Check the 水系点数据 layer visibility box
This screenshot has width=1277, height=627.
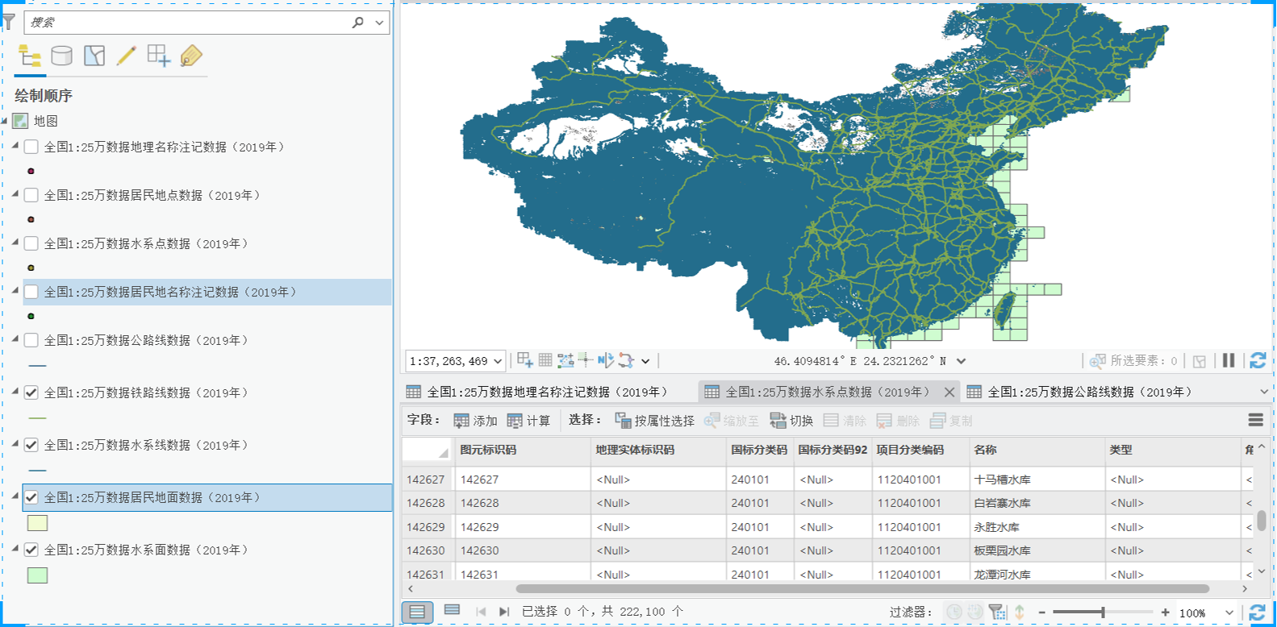tap(31, 243)
